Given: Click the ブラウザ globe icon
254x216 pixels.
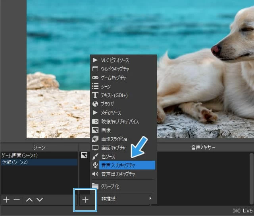Looking at the screenshot, I should pyautogui.click(x=95, y=104).
